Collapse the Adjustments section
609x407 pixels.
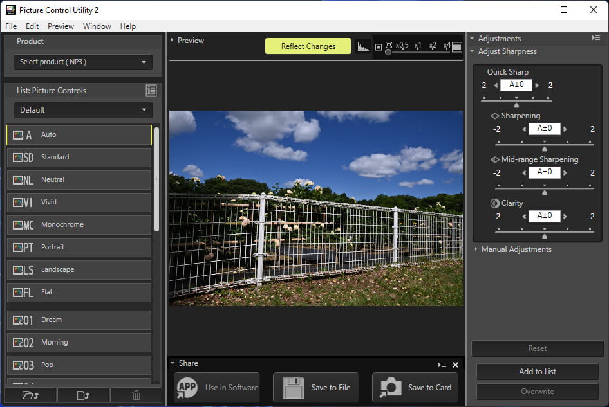(x=472, y=39)
